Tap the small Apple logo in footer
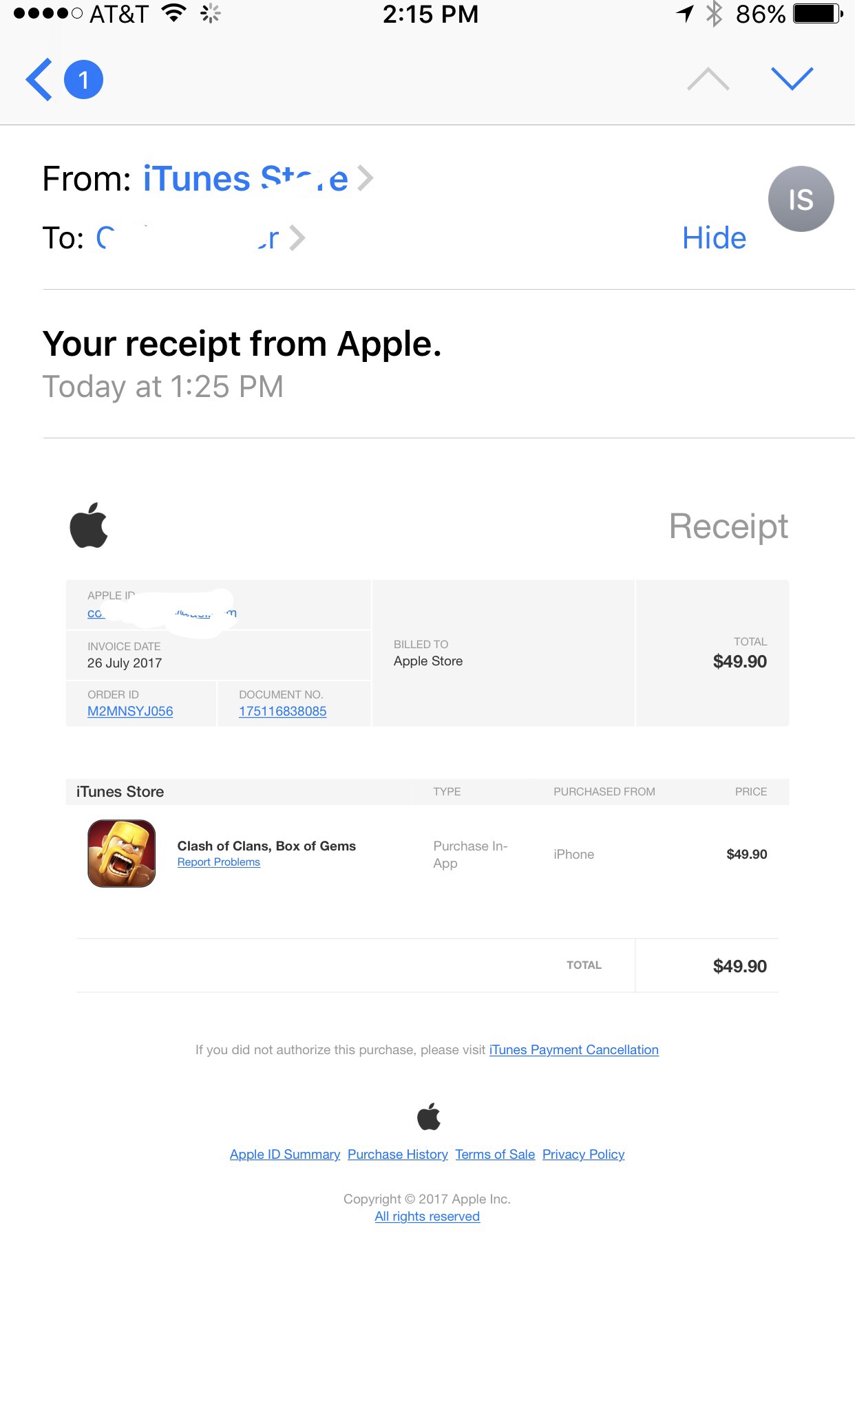855x1412 pixels. coord(428,1116)
